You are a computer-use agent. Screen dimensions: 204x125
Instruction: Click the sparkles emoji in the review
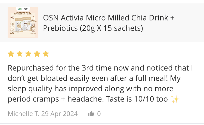click(175, 99)
